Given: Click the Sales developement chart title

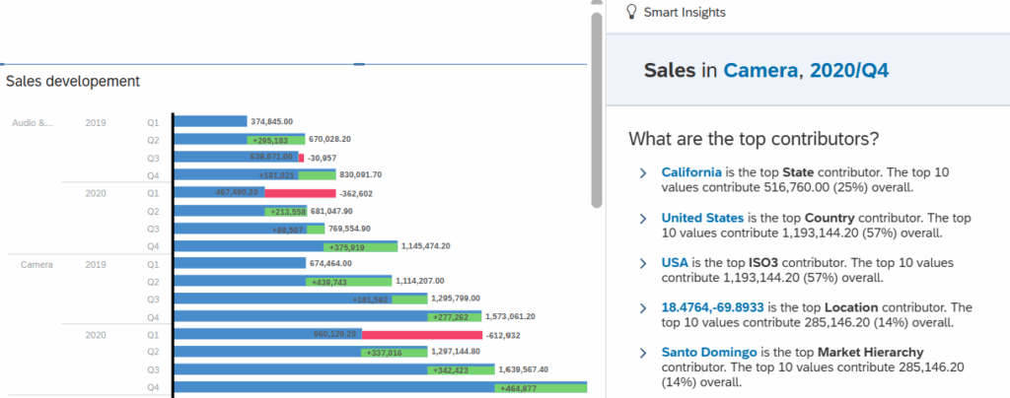Looking at the screenshot, I should point(72,81).
